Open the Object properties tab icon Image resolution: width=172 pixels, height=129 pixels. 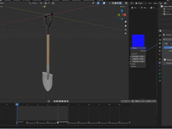(x=160, y=59)
